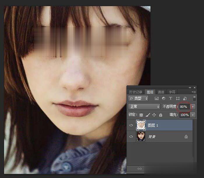Viewport: 204px width, 178px height.
Task: Filter layers by shape layer icon
Action: (x=178, y=99)
